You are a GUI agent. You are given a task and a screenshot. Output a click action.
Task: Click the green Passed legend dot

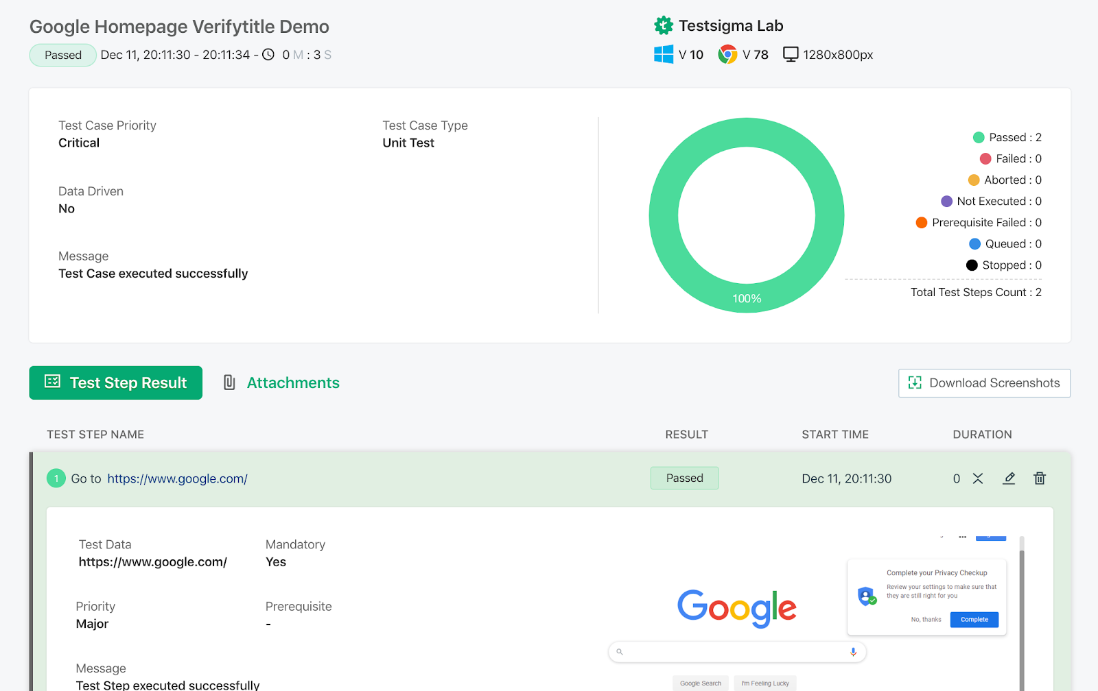point(979,138)
